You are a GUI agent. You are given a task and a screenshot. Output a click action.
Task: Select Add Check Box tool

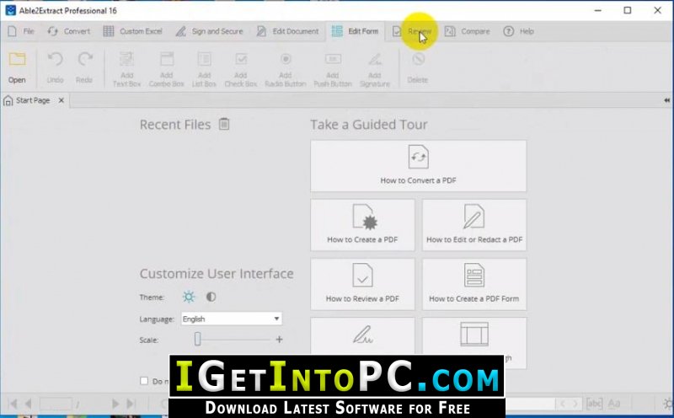click(241, 69)
